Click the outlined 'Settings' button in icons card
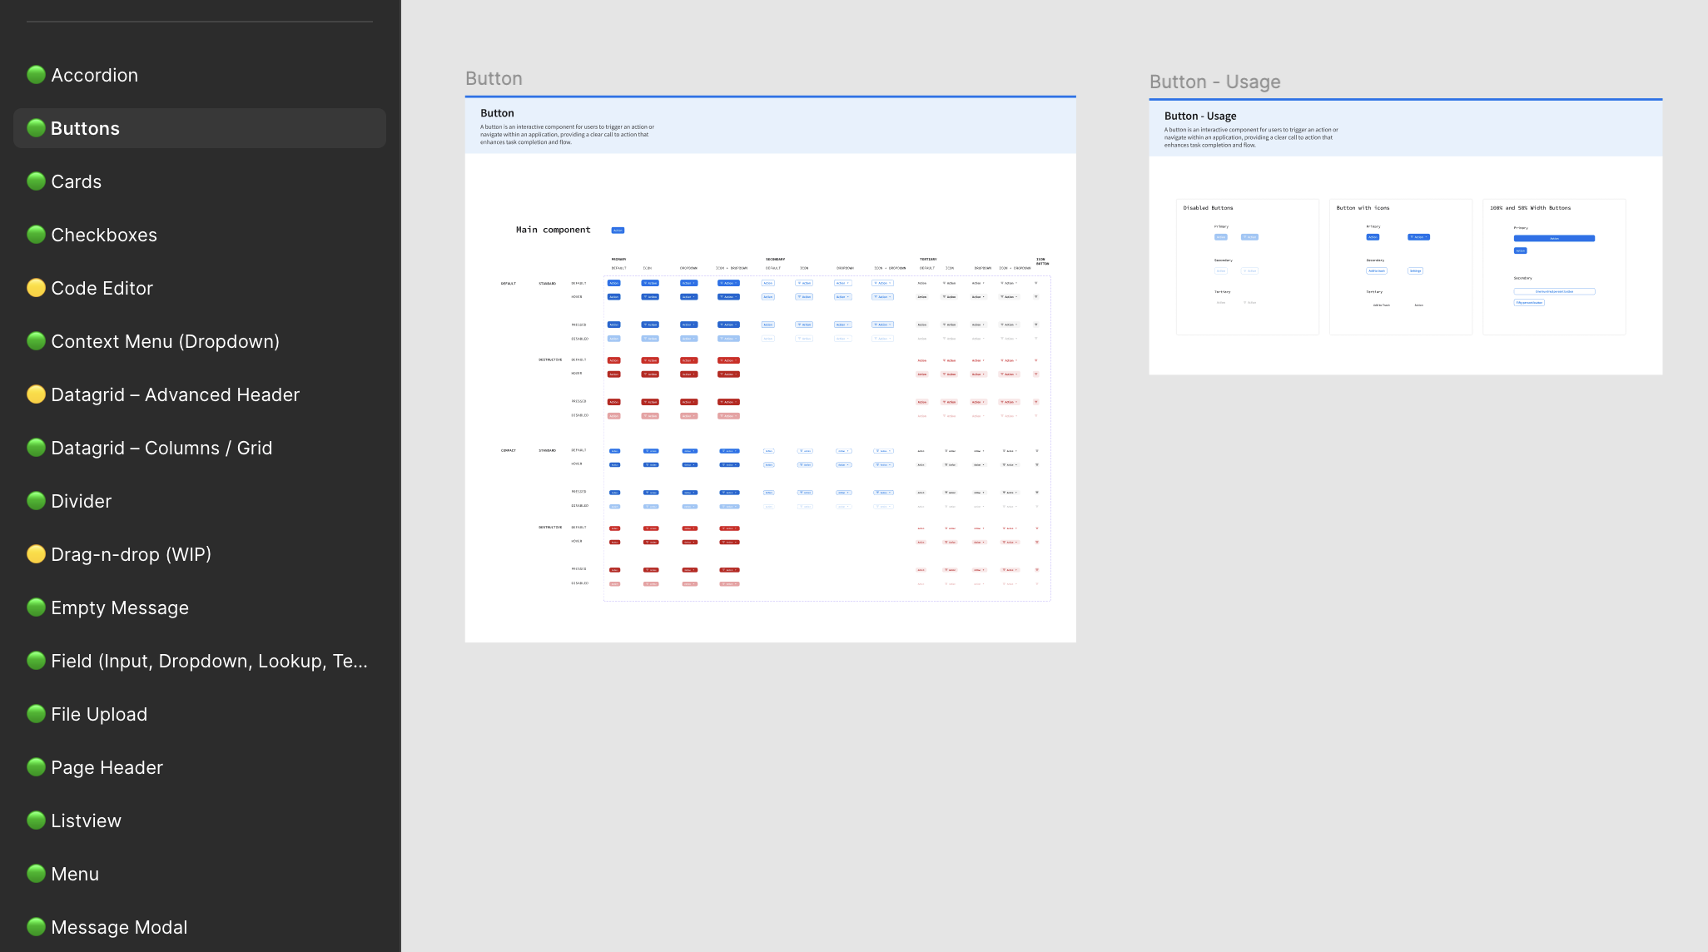Viewport: 1708px width, 952px height. 1415,271
